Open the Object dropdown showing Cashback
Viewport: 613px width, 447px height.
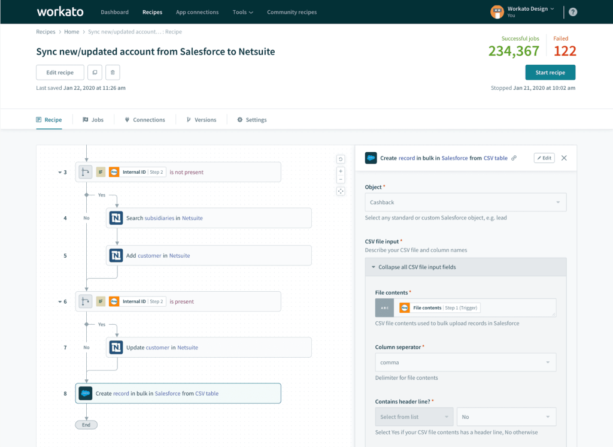465,203
